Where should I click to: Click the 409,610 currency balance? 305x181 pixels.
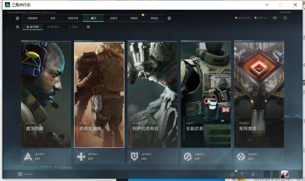pyautogui.click(x=242, y=18)
